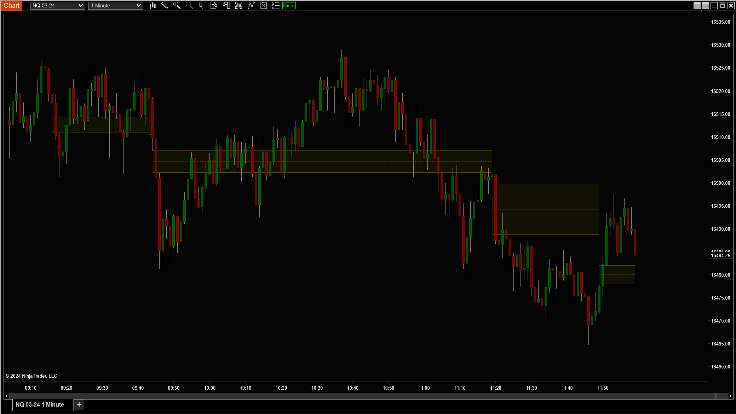Toggle the green Zones button
Image resolution: width=736 pixels, height=414 pixels.
[289, 5]
